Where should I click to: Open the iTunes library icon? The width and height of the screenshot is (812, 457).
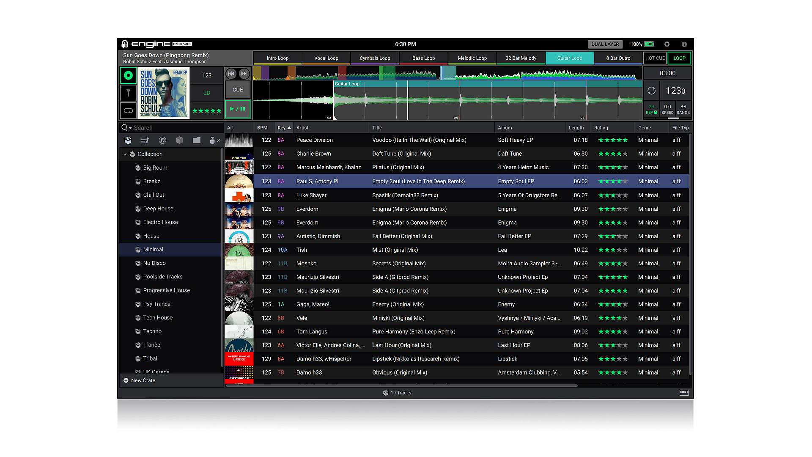tap(162, 140)
